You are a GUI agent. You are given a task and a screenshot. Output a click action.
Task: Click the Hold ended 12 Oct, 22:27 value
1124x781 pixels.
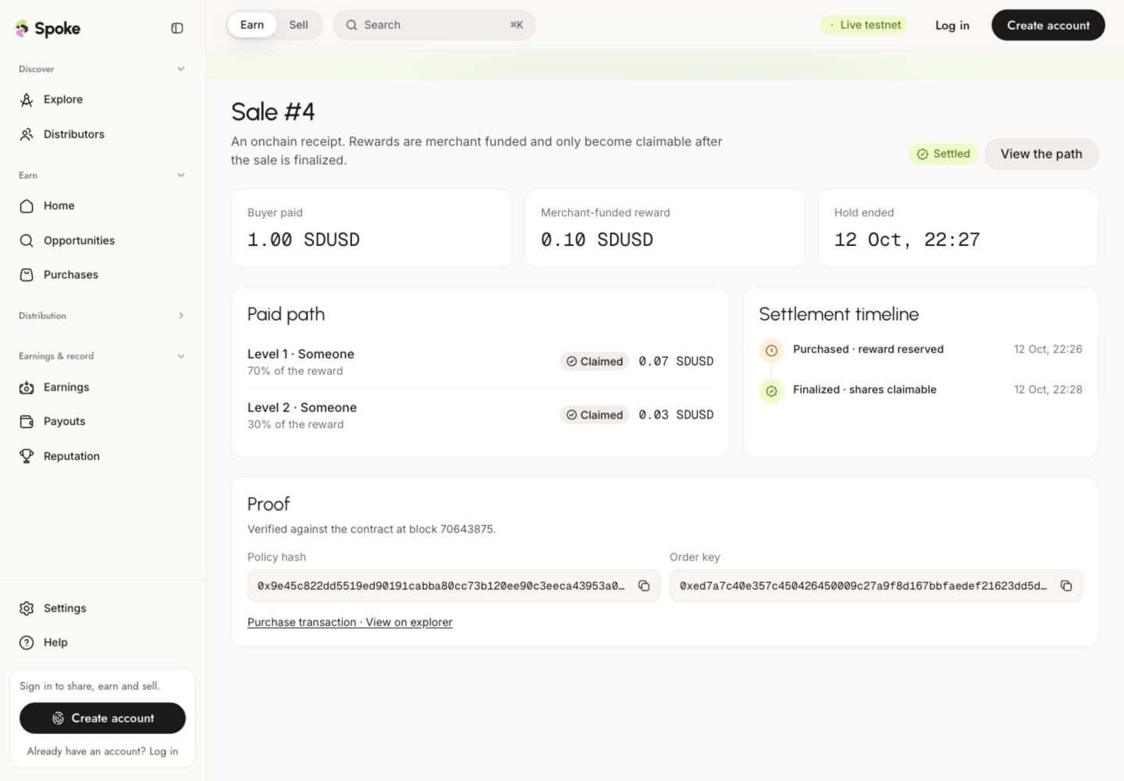[x=907, y=240]
